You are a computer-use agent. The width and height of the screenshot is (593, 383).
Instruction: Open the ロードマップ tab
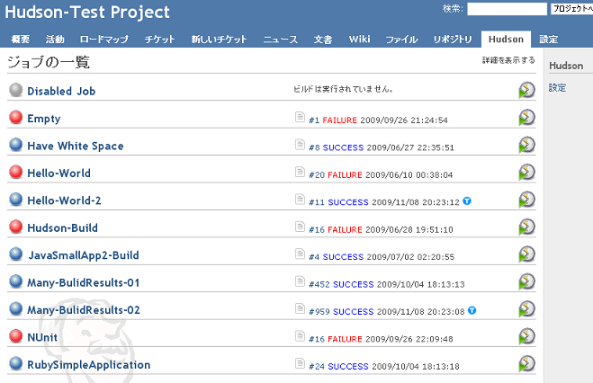[x=104, y=40]
